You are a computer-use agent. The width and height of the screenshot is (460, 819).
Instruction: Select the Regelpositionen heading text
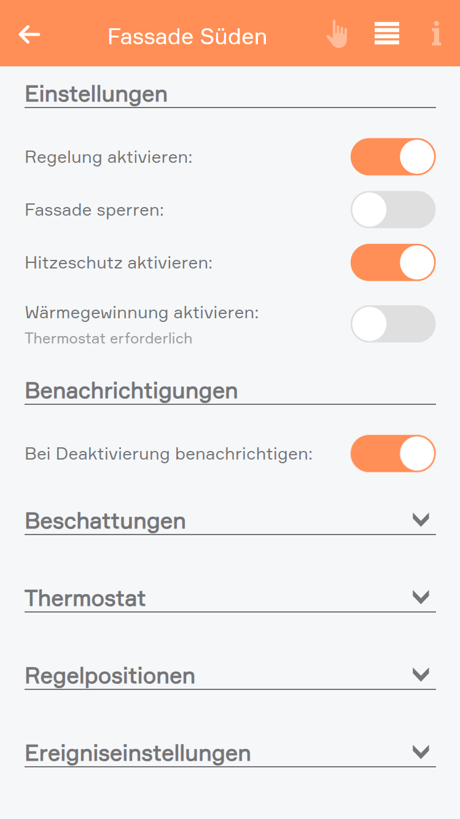110,676
